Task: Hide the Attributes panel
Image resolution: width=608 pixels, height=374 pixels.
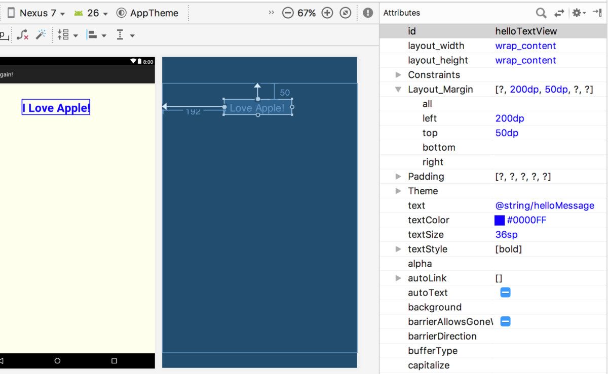Action: click(x=597, y=13)
